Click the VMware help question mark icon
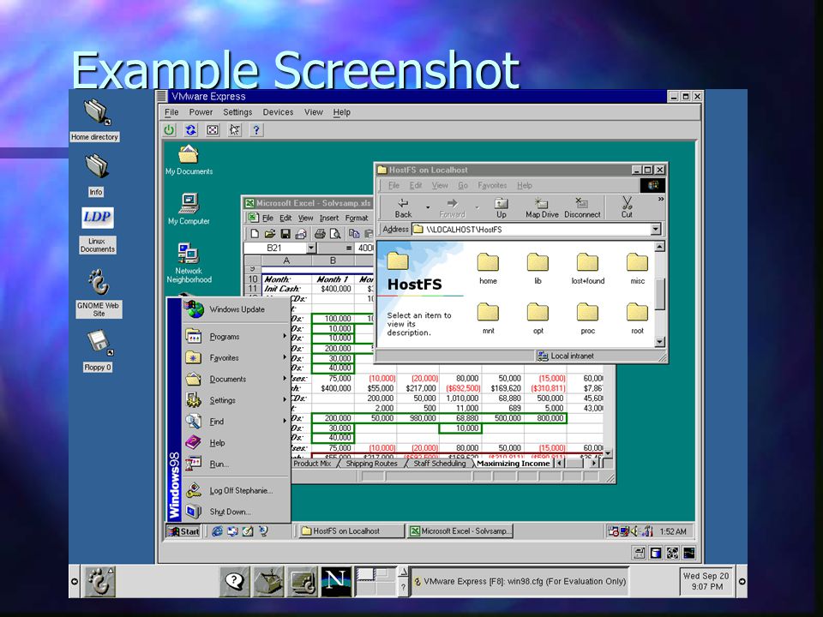Image resolution: width=823 pixels, height=617 pixels. pyautogui.click(x=256, y=129)
